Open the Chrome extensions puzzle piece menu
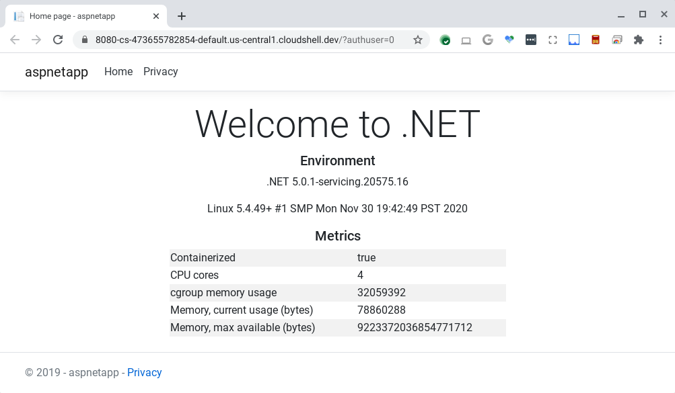Screen dimensions: 675x393 click(x=638, y=40)
